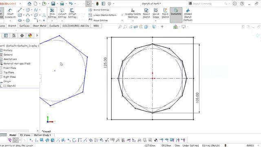261x147 pixels.
Task: Open Trim Entities dropdown arrow
Action: point(52,21)
